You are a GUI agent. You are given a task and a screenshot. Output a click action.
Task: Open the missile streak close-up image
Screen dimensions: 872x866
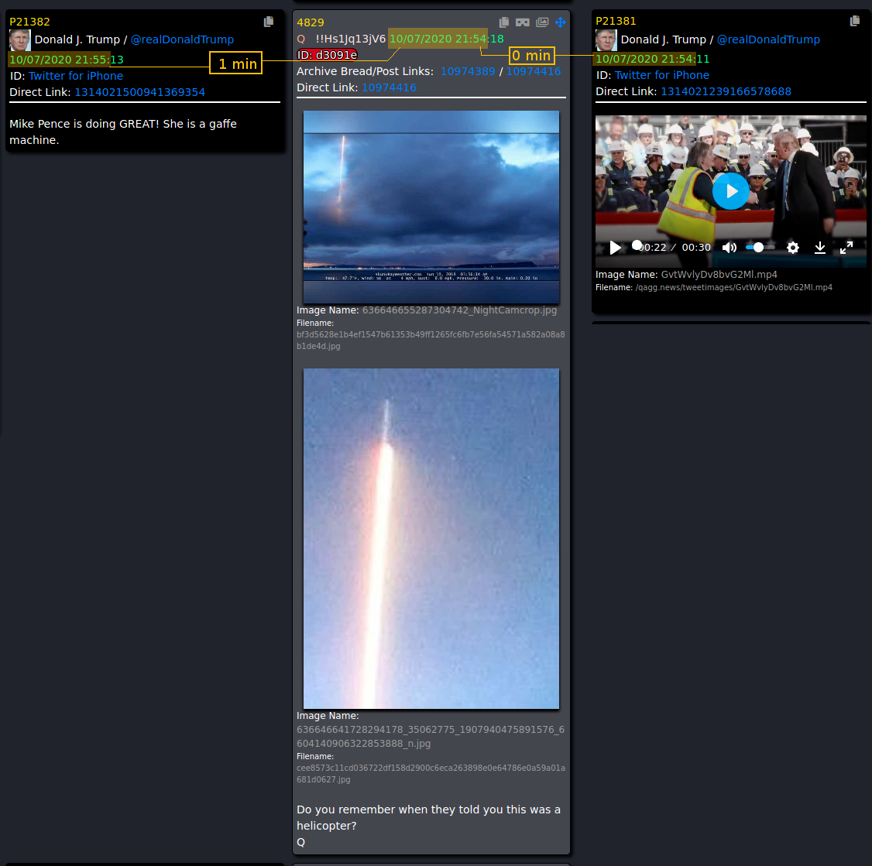point(431,539)
